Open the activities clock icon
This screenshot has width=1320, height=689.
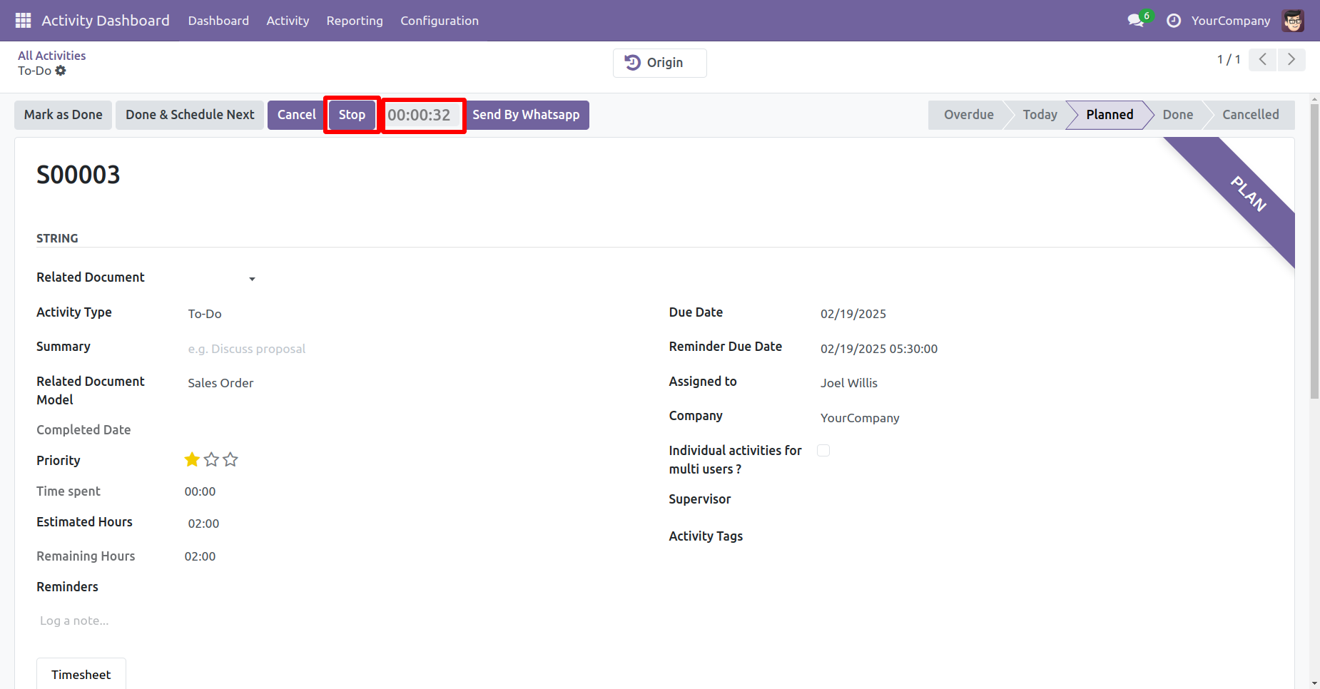click(x=1174, y=21)
